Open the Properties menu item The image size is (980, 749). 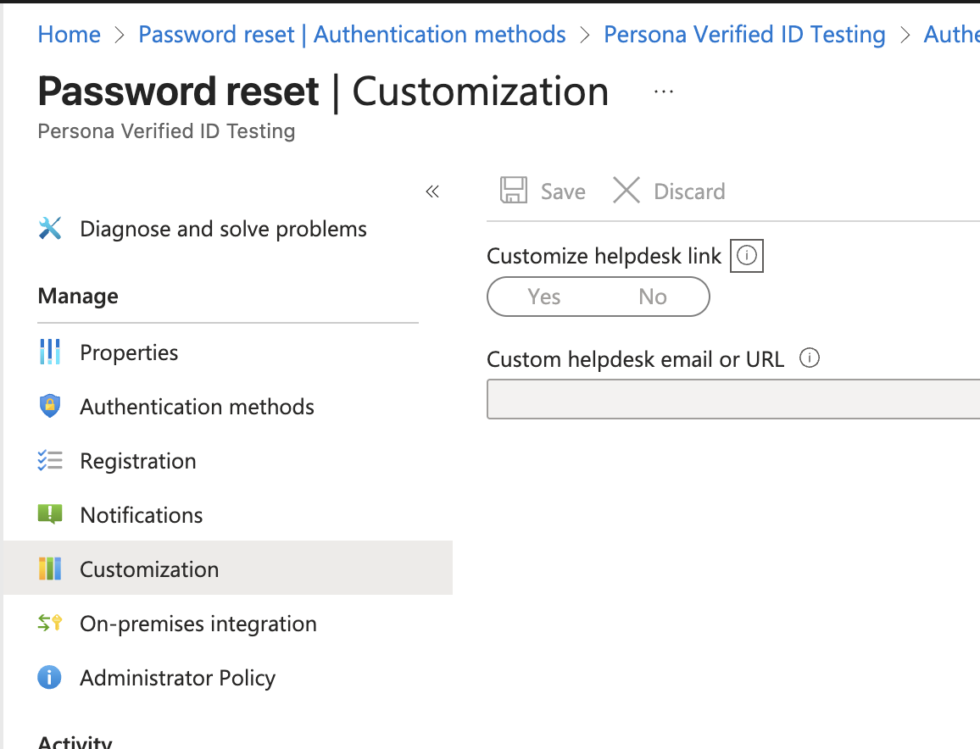tap(129, 352)
